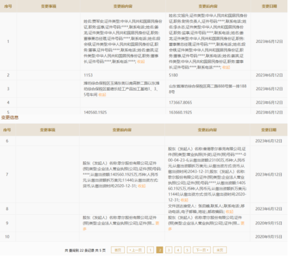
Task: Expand row 9 after-change content with 更多
Action: [x=242, y=223]
